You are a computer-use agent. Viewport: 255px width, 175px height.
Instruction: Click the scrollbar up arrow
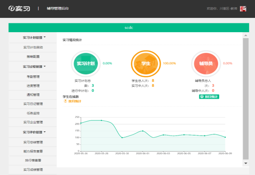tap(246, 35)
